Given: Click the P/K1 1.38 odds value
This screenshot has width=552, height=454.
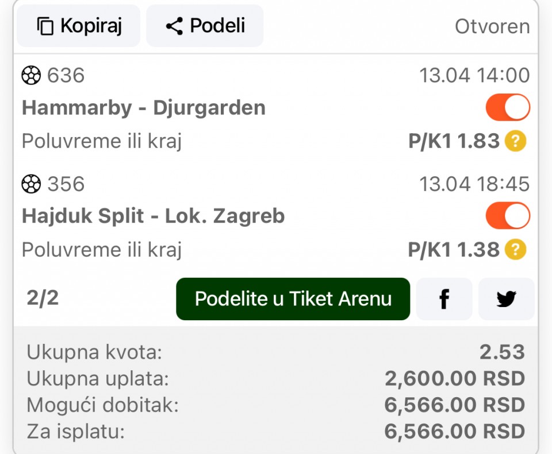Looking at the screenshot, I should (454, 250).
